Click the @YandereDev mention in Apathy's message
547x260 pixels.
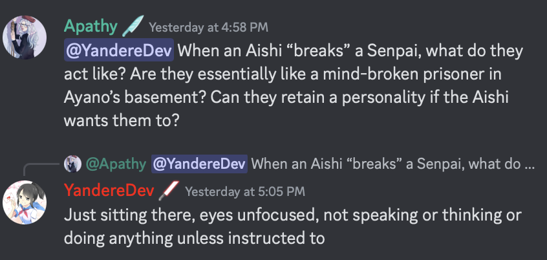point(118,50)
